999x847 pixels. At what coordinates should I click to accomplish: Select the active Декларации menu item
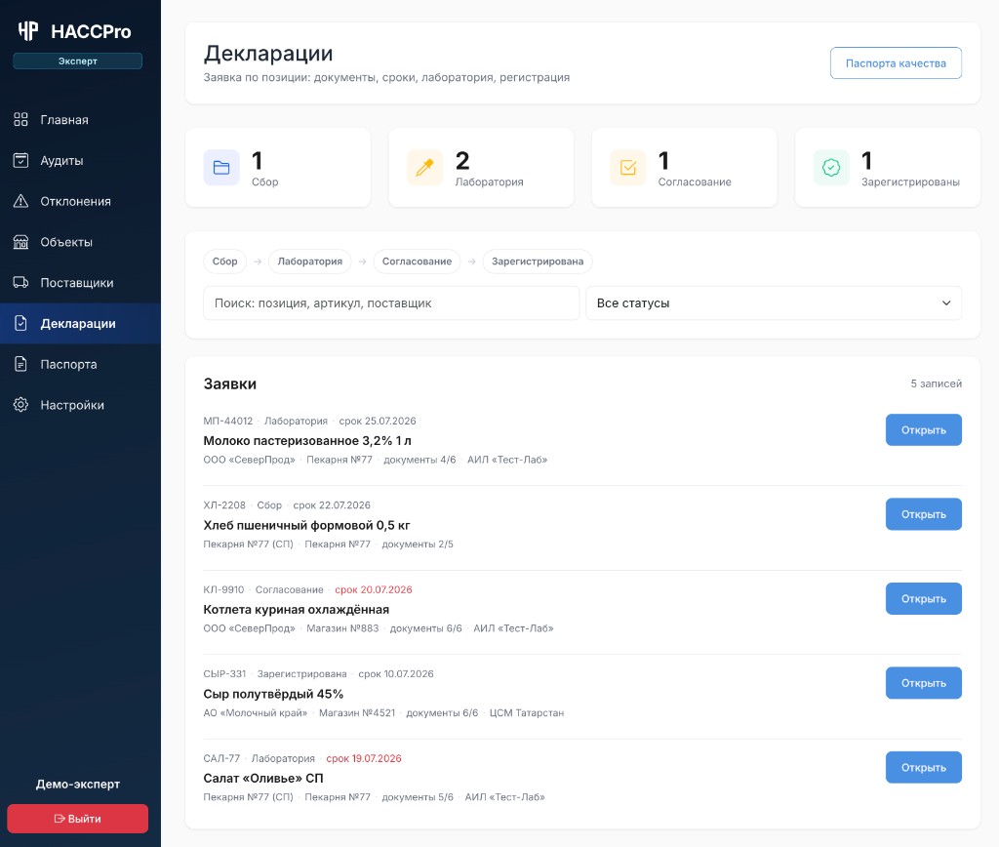(80, 323)
